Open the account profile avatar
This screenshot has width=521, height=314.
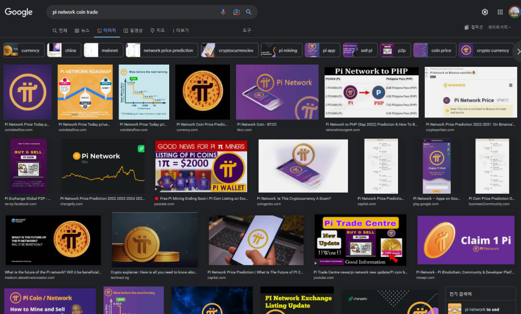(514, 12)
